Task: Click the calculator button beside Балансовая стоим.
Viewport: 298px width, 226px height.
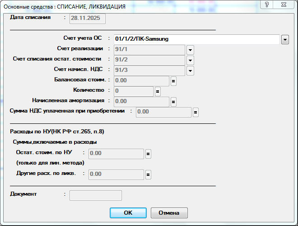Action: click(173, 81)
